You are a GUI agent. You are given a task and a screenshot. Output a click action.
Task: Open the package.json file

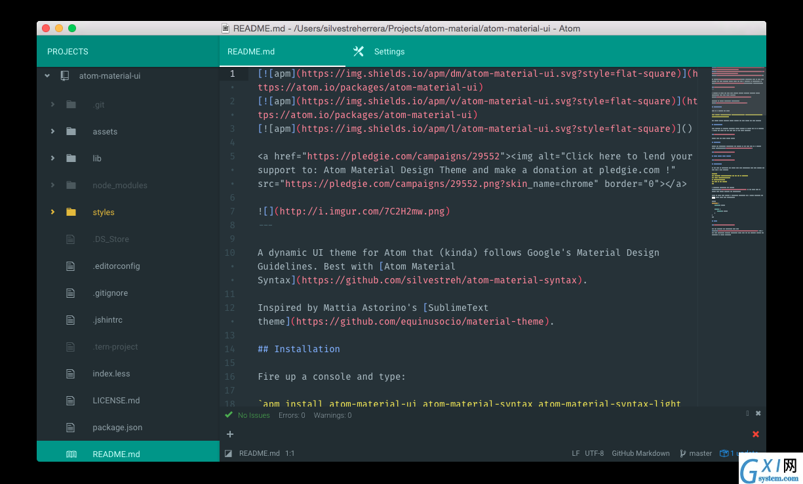coord(117,428)
